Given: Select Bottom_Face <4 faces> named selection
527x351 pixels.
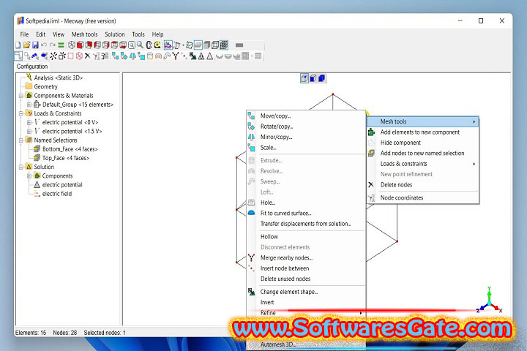Looking at the screenshot, I should [70, 149].
